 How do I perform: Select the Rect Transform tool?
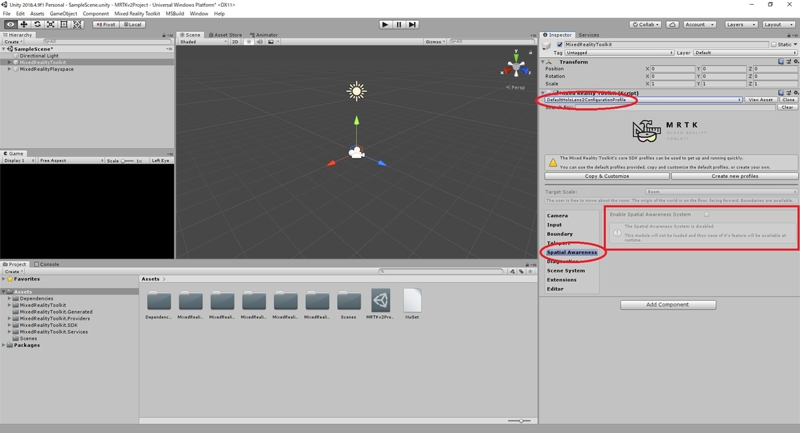(64, 24)
